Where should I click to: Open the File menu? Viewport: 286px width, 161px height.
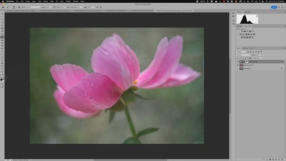coord(17,1)
